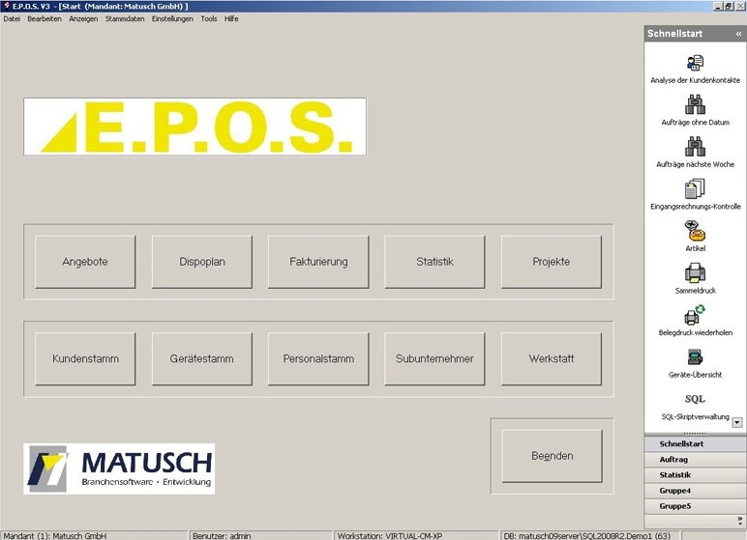Click the Analyse der Kundenkontakte label

695,80
